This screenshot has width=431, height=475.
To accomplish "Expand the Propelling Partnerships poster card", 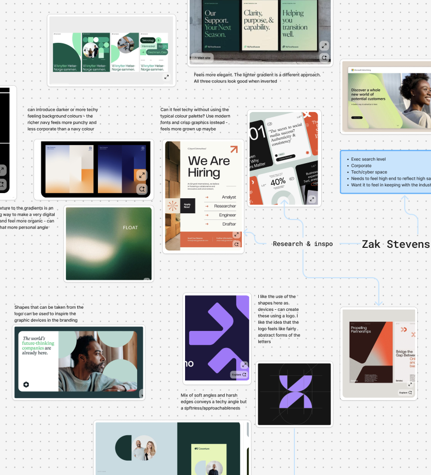I will tap(411, 384).
